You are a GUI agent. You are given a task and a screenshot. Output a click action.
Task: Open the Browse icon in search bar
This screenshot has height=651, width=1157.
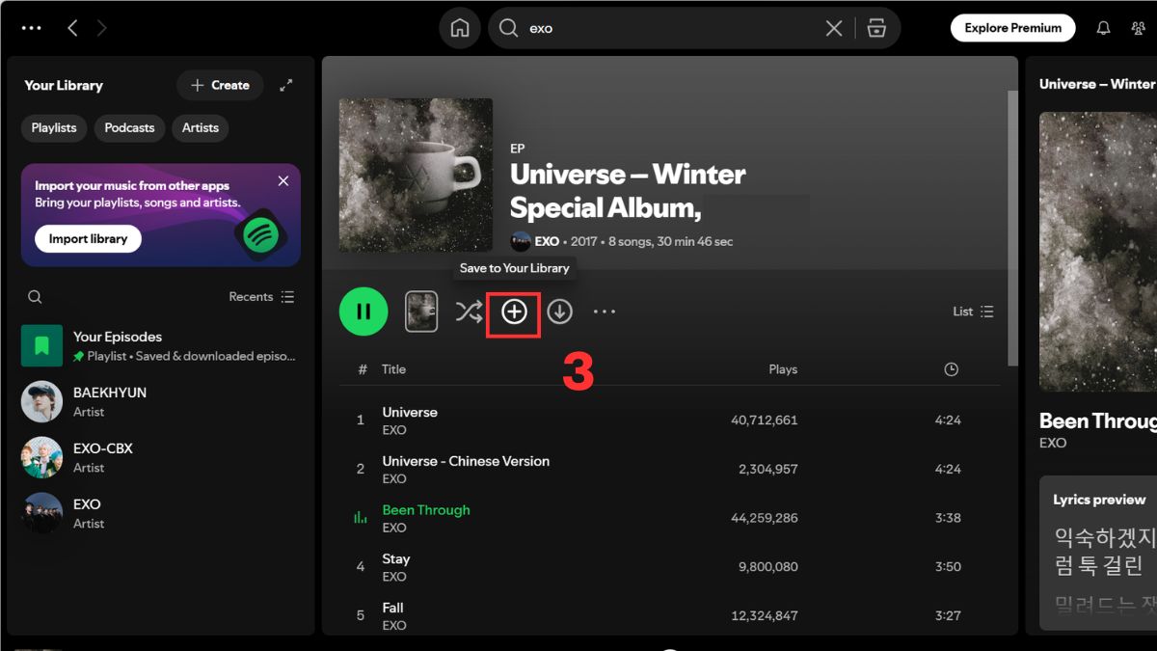(x=876, y=28)
